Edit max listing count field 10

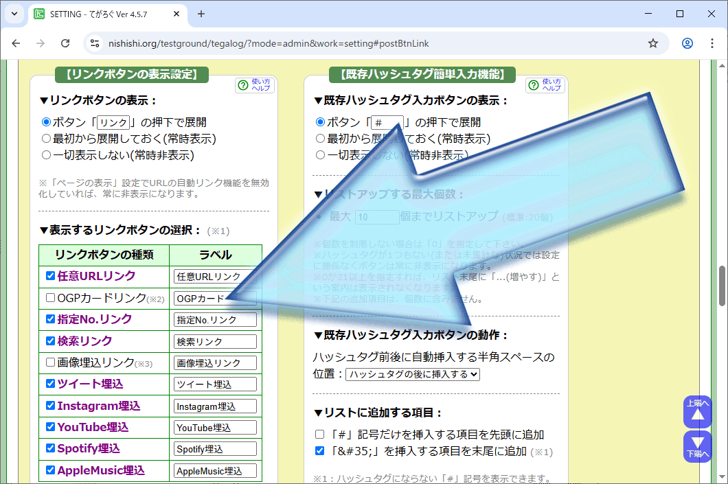[x=377, y=217]
